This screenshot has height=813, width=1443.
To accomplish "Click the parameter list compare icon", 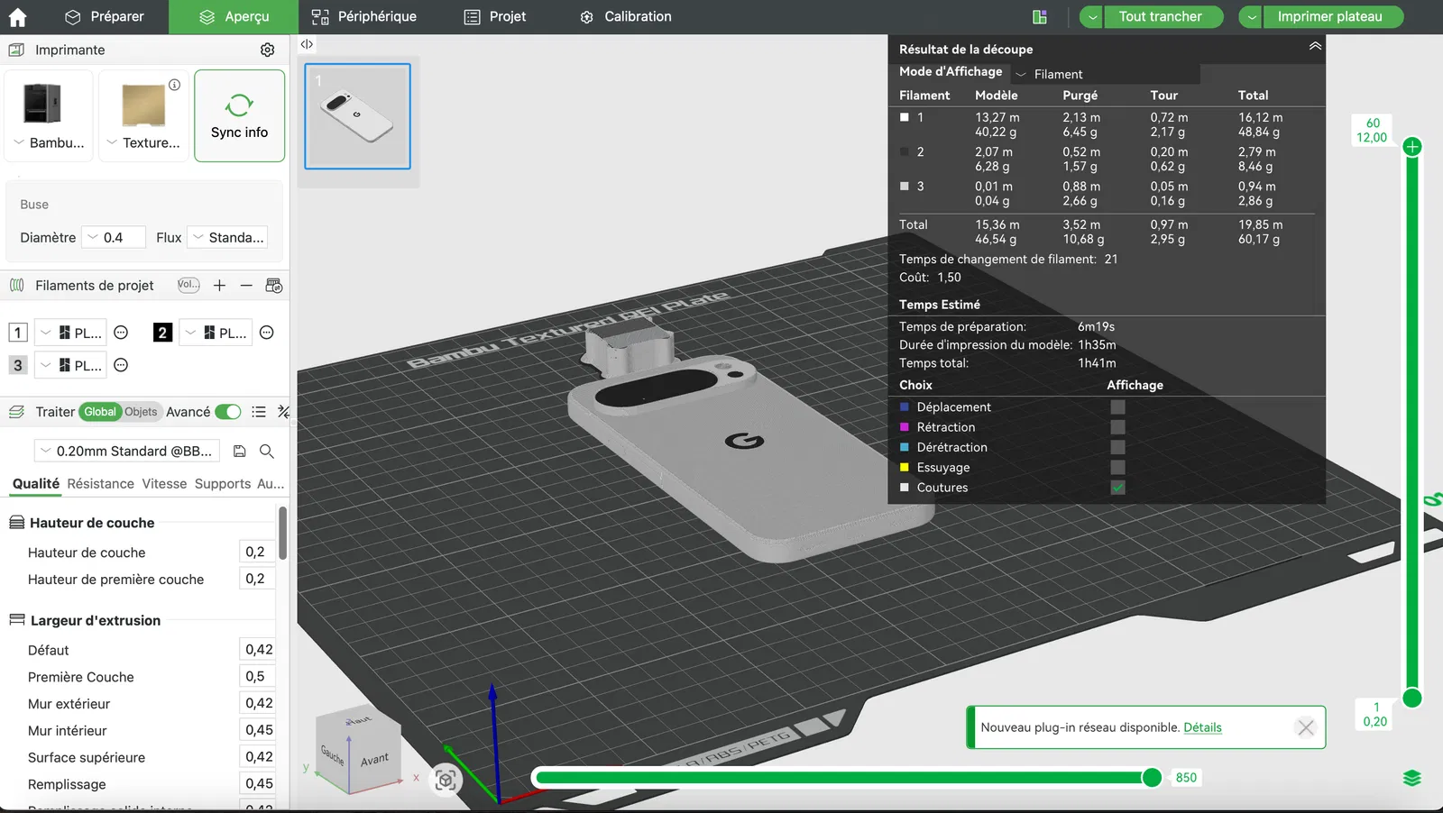I will tap(259, 412).
